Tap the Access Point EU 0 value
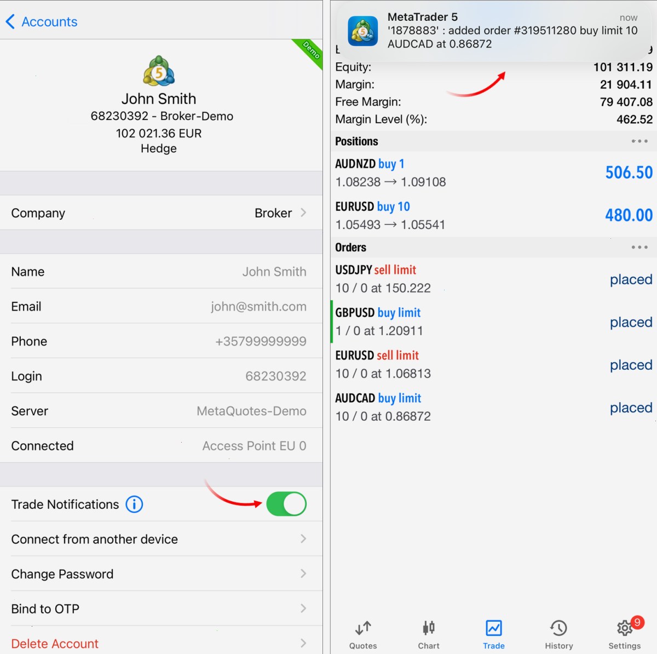 (x=254, y=446)
